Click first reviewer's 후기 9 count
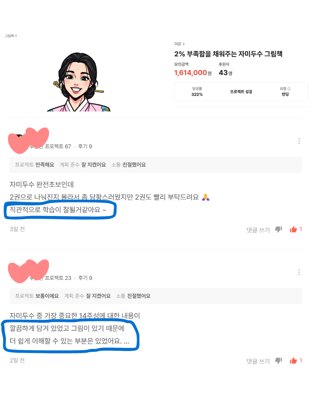Screen dimensions: 314x402 pyautogui.click(x=85, y=147)
